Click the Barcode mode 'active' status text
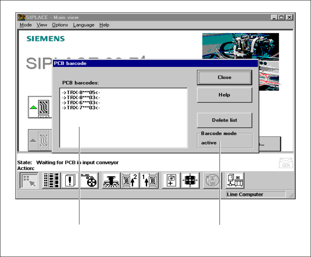Screen dimensions: 311x257 click(x=209, y=143)
